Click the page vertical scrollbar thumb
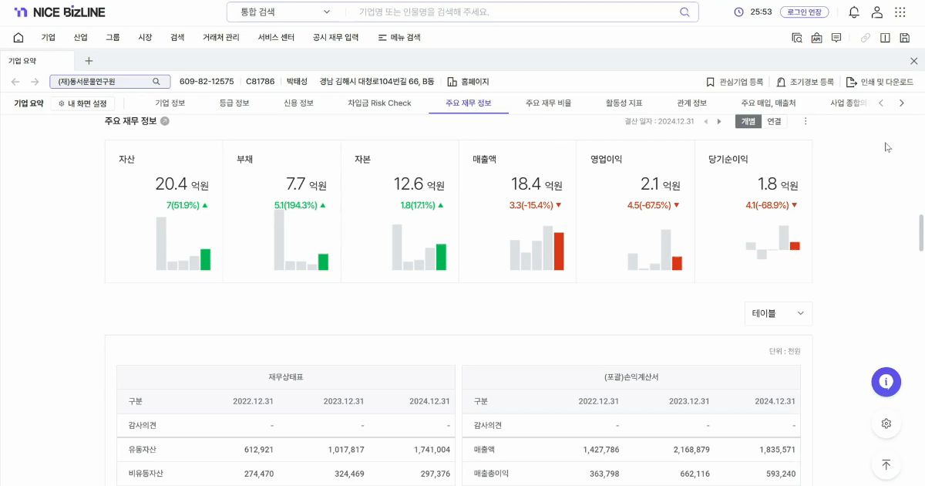925x486 pixels. (921, 233)
